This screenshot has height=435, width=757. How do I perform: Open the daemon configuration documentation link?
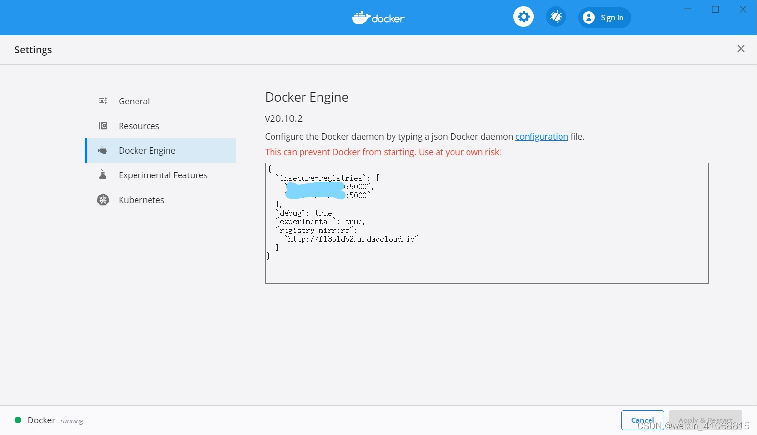coord(542,136)
